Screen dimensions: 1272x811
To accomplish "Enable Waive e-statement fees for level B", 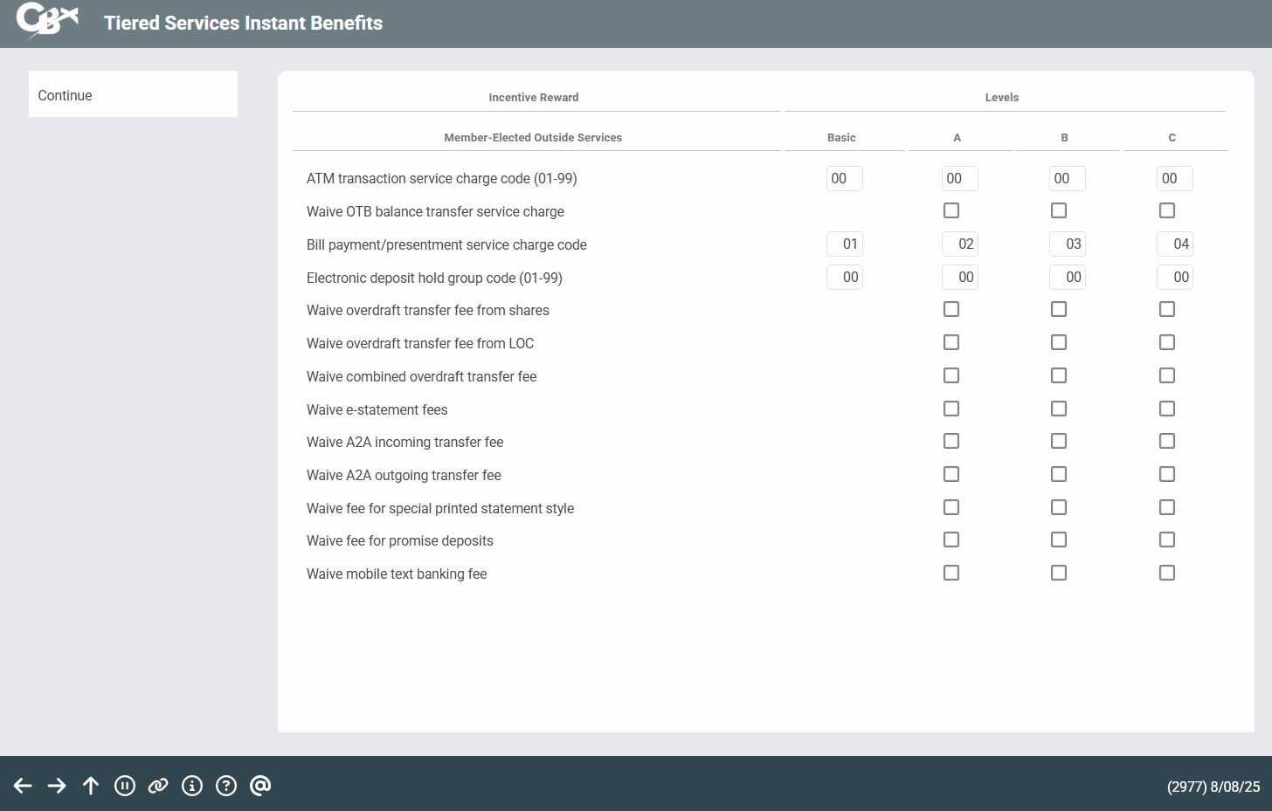I will coord(1059,409).
